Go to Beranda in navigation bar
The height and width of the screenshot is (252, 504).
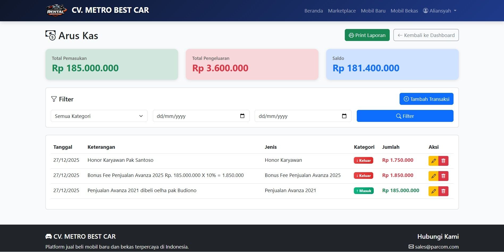click(x=313, y=11)
